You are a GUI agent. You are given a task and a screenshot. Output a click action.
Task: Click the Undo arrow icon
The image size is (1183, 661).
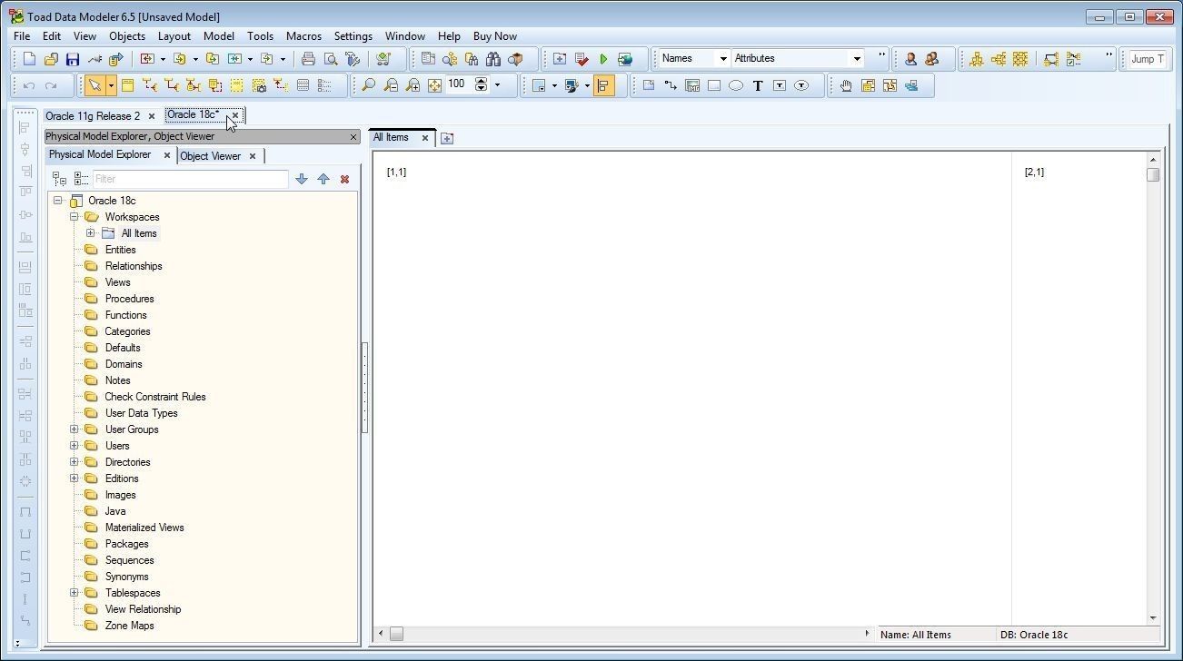point(29,85)
